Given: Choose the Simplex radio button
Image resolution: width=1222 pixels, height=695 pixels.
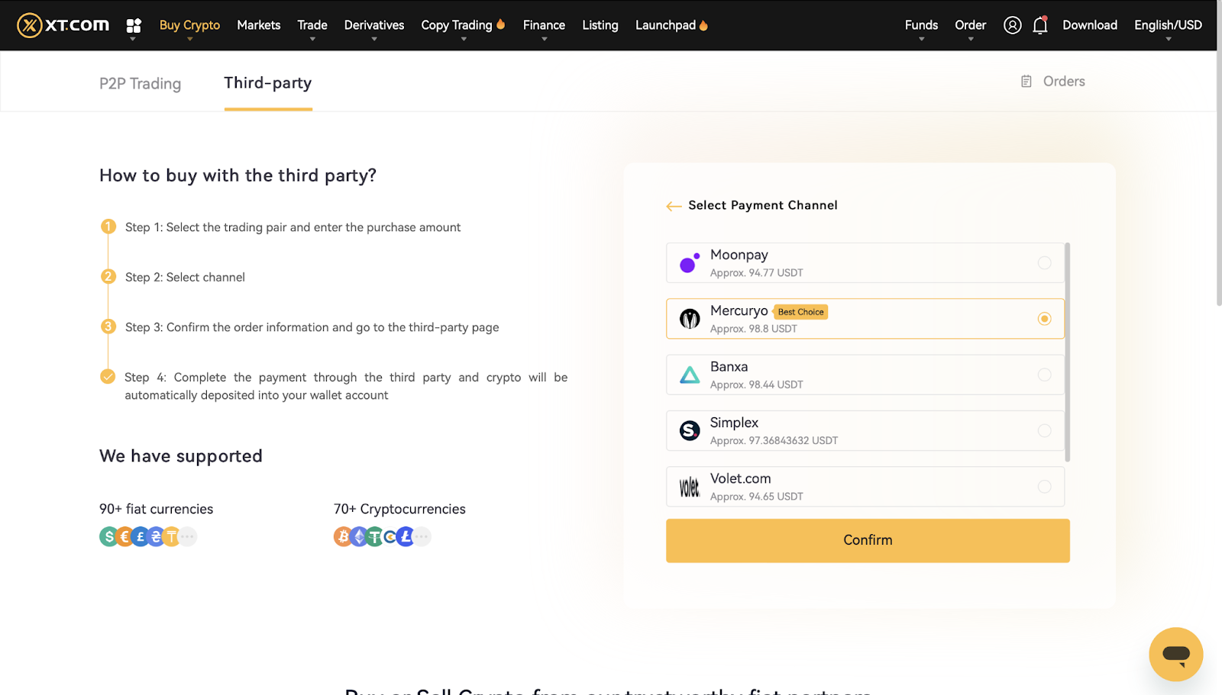Looking at the screenshot, I should point(1044,431).
